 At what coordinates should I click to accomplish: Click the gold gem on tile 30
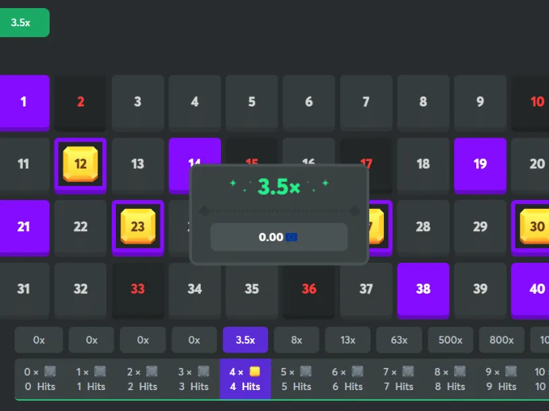(x=534, y=226)
